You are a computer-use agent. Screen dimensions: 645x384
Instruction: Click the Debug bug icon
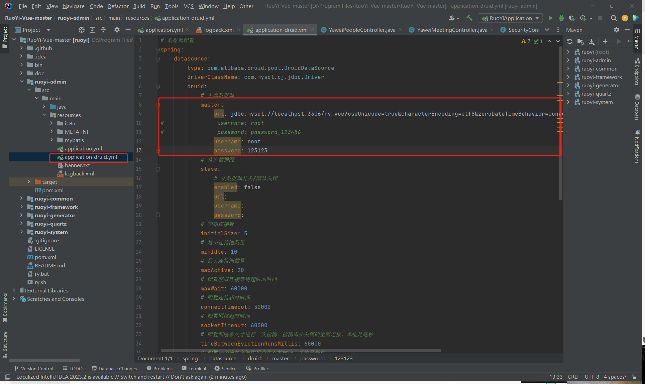[561, 18]
